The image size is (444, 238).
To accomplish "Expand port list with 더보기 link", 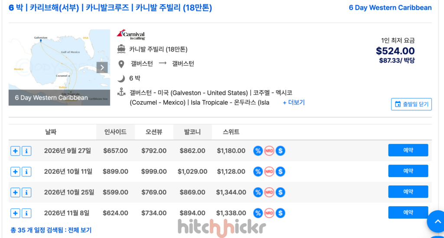I will pyautogui.click(x=294, y=102).
